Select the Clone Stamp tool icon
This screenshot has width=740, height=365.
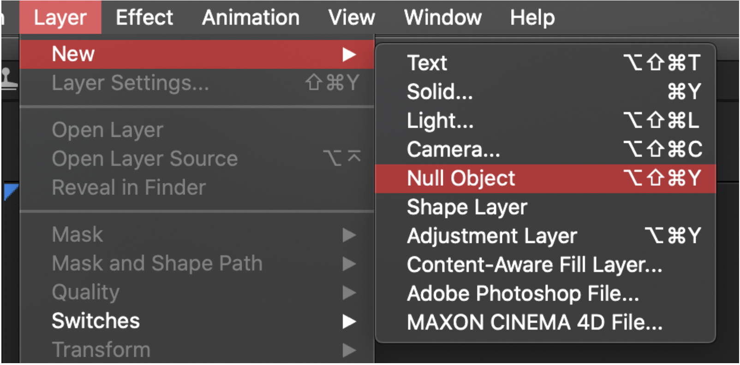pos(8,78)
